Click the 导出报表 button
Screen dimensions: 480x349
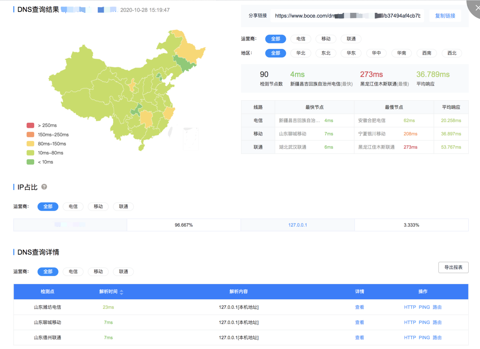coord(453,267)
